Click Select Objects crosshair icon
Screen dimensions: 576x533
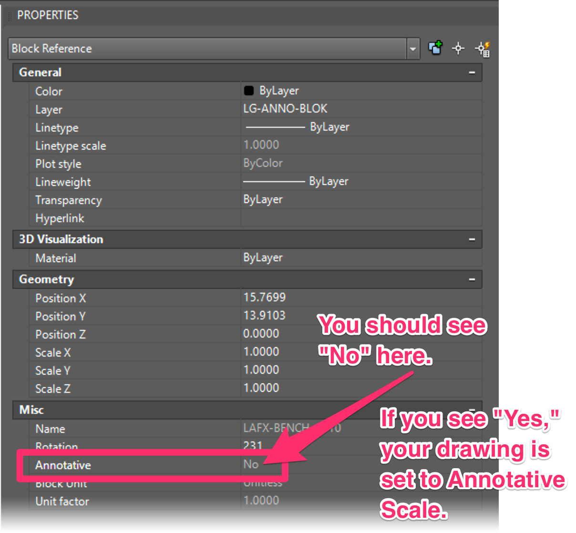click(458, 49)
